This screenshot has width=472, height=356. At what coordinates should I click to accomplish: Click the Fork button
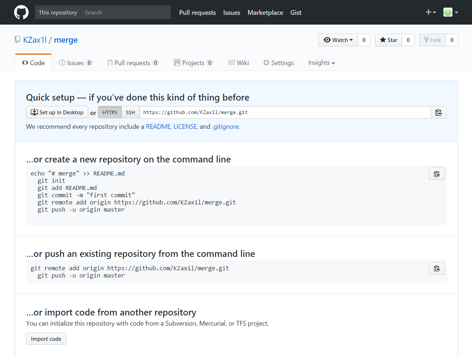(432, 40)
